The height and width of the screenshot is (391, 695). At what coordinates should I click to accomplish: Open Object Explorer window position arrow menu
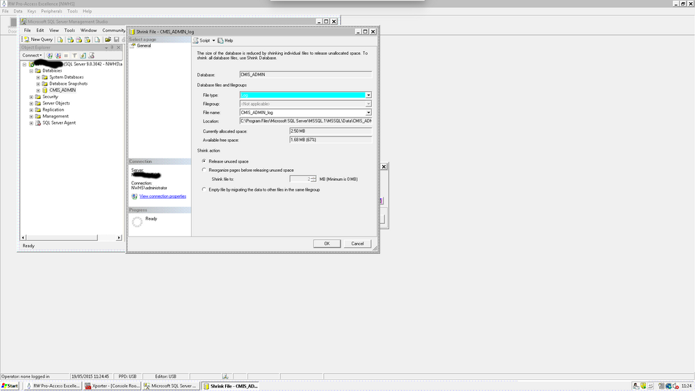pyautogui.click(x=106, y=47)
